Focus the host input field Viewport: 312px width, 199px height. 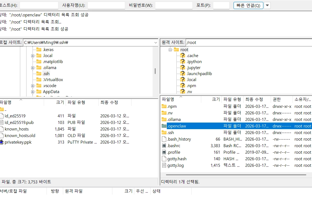coord(39,5)
